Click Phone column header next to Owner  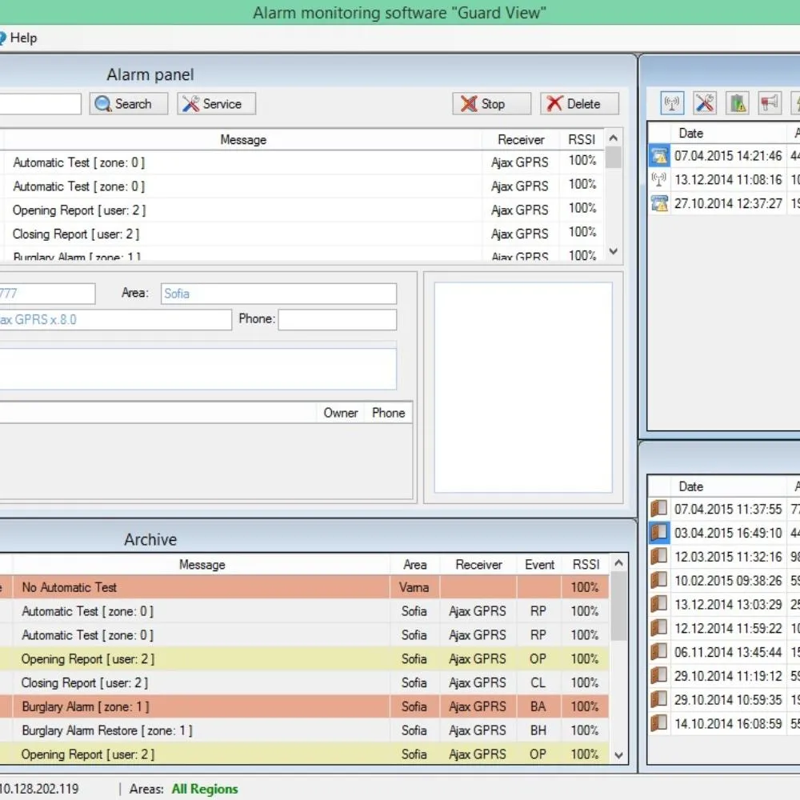click(388, 413)
